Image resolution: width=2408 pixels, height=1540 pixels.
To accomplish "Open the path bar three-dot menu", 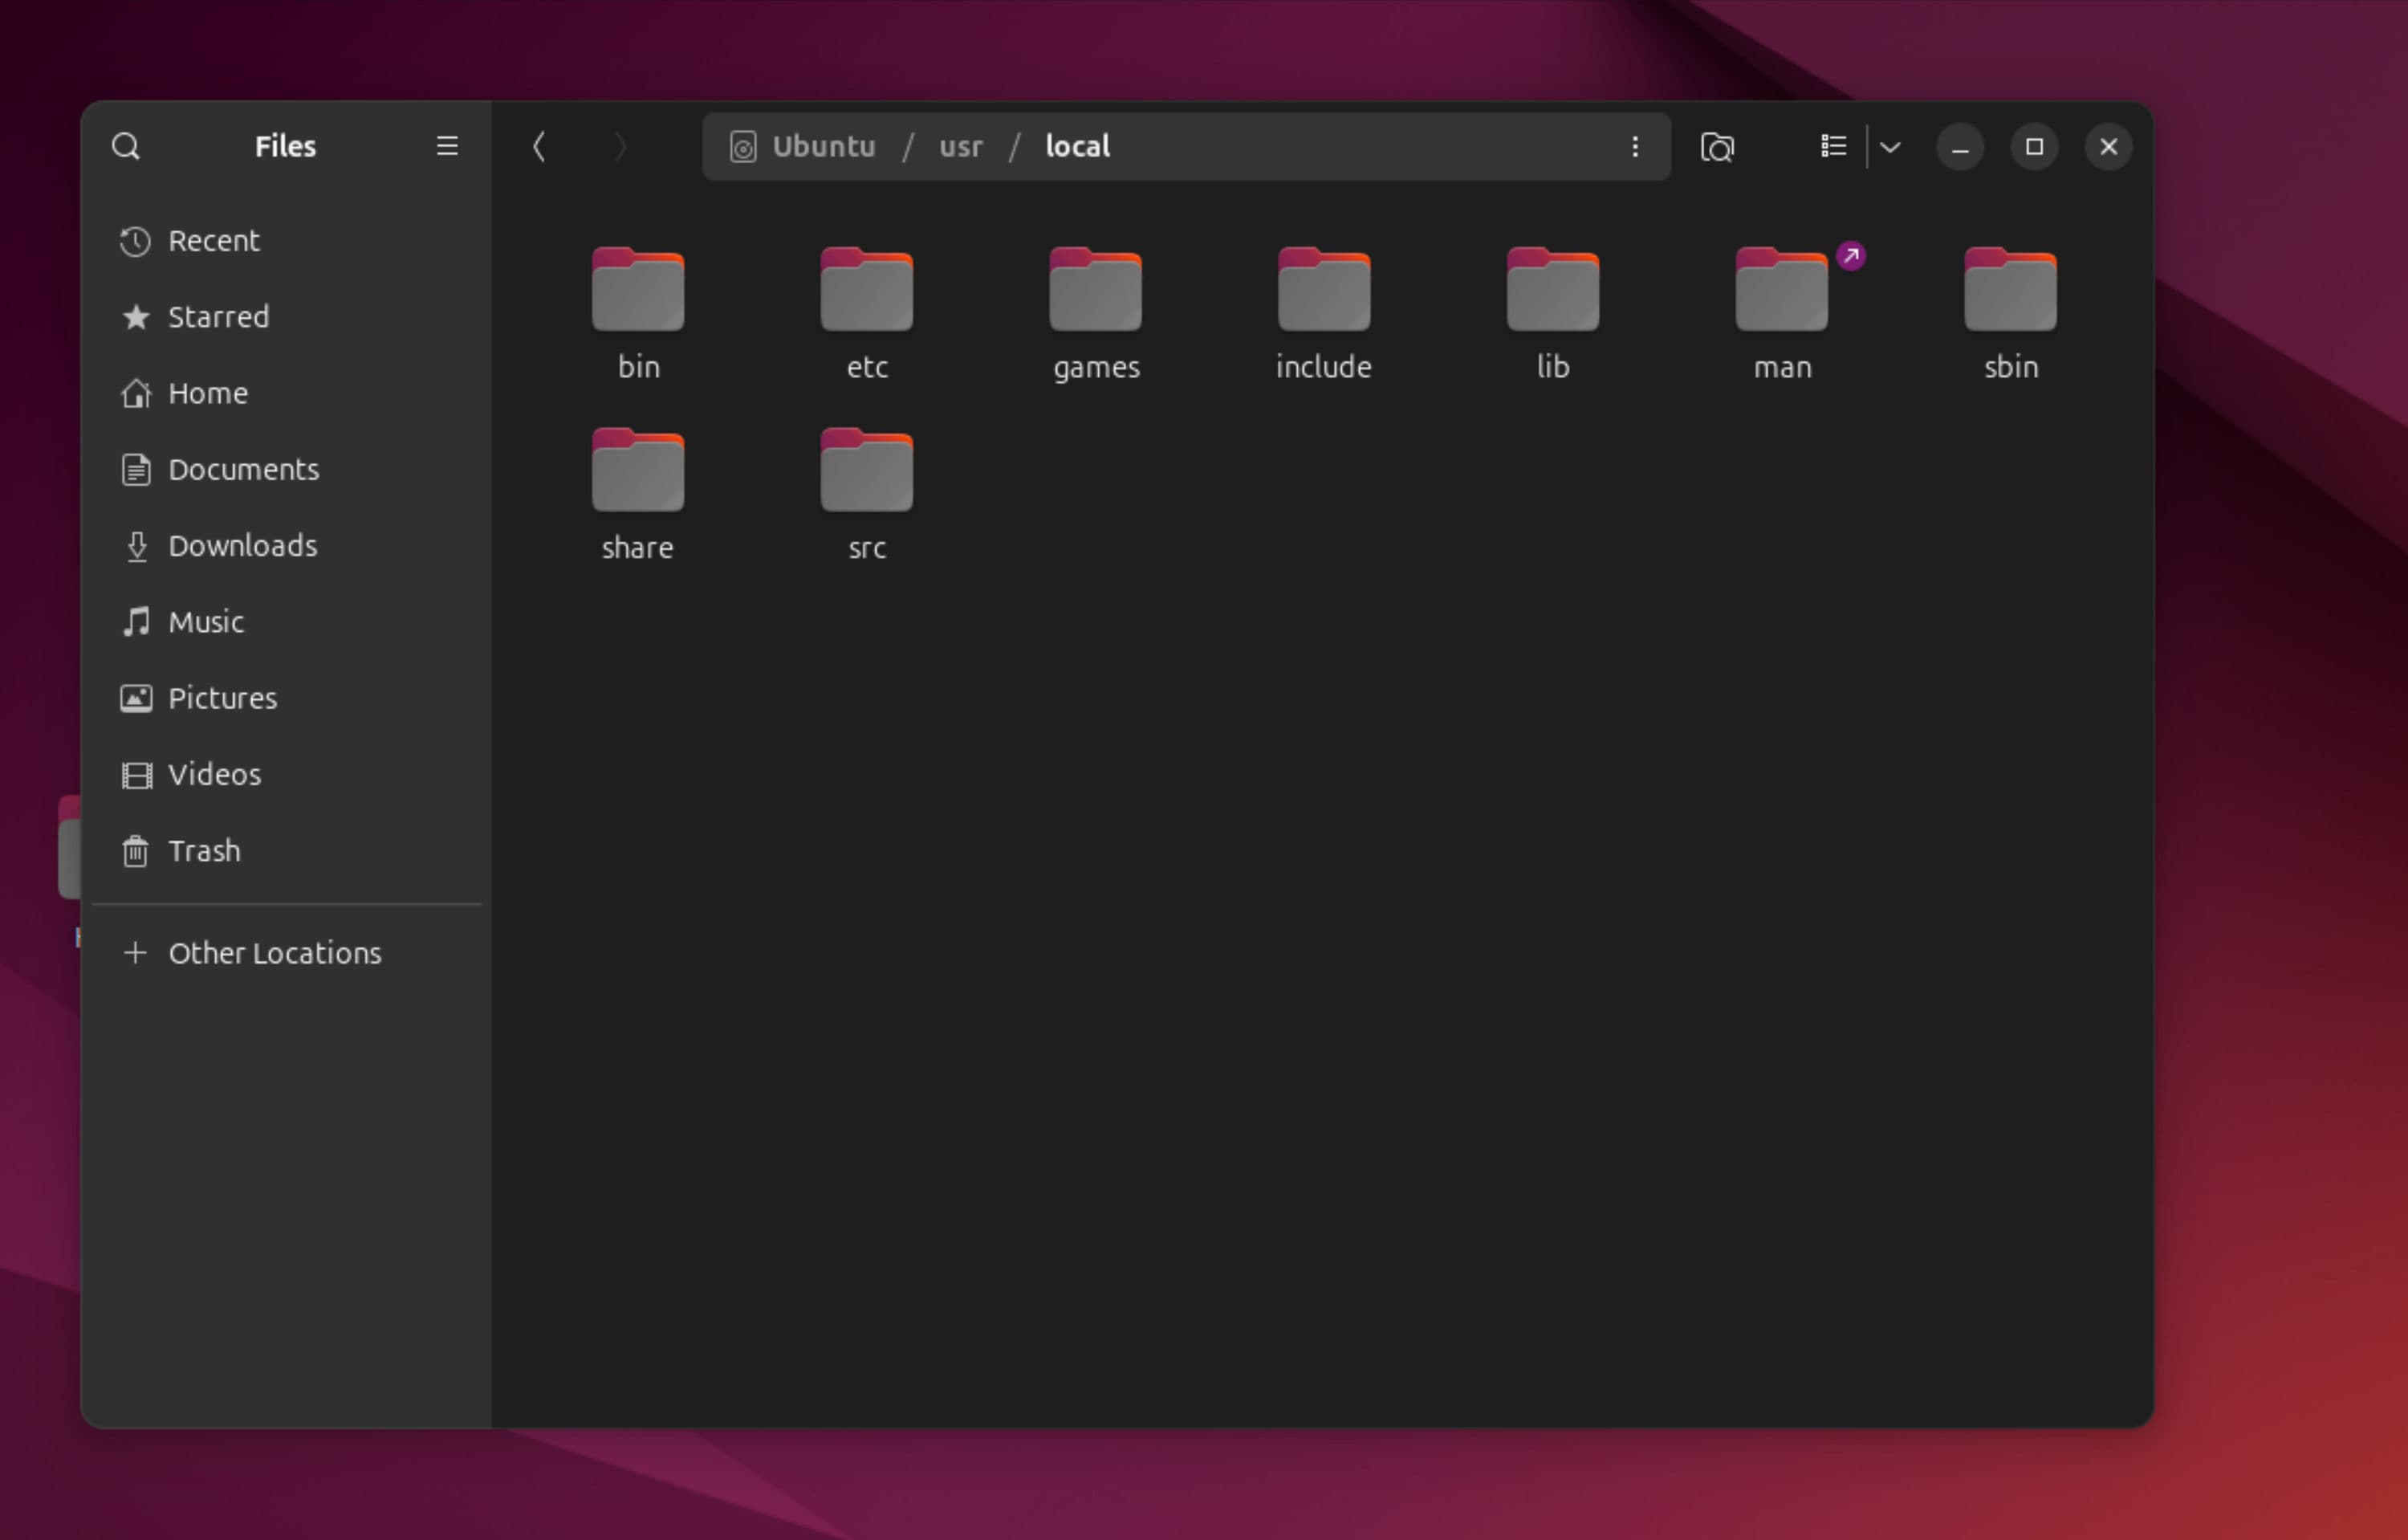I will point(1635,147).
